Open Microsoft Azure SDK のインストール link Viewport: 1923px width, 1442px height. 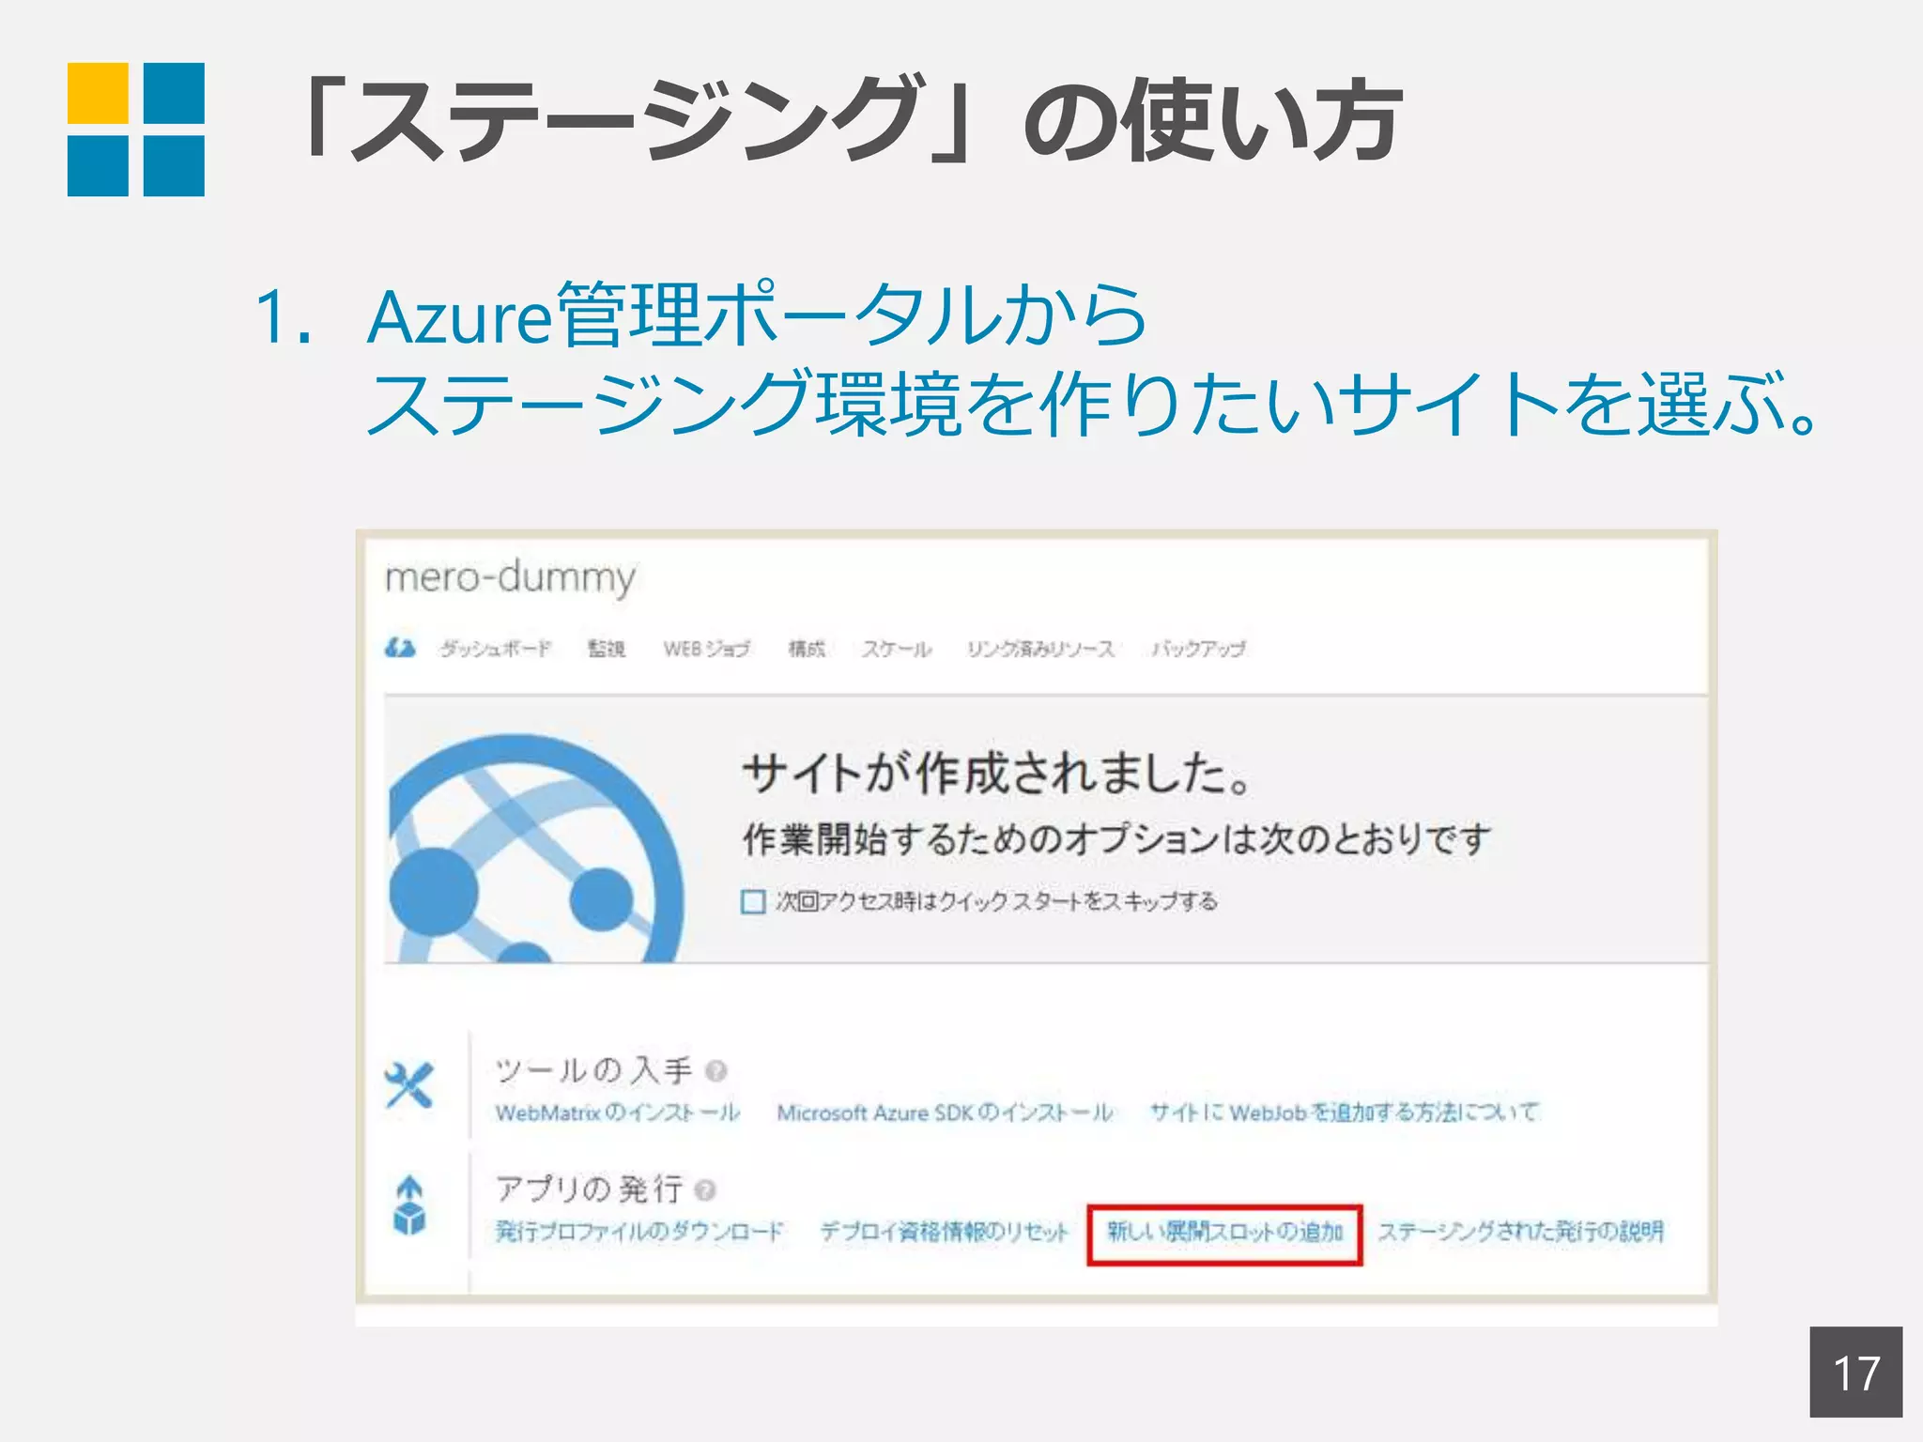(945, 1112)
